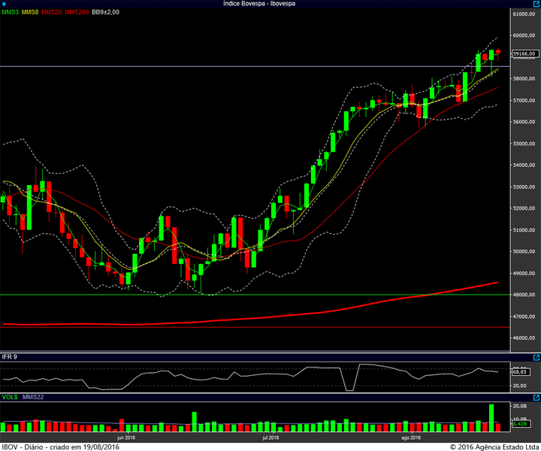Click the 20,0B volume axis label
The height and width of the screenshot is (451, 541).
coord(520,406)
